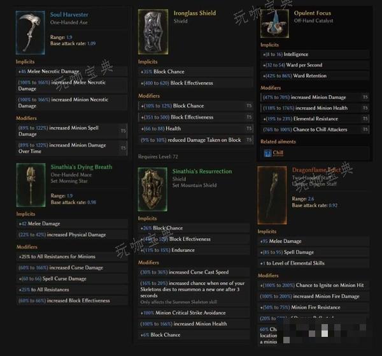
Task: Click T5 badge on Ironglass Block Chance modifier
Action: point(249,105)
